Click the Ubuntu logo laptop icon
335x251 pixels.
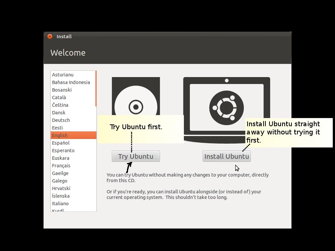227,110
